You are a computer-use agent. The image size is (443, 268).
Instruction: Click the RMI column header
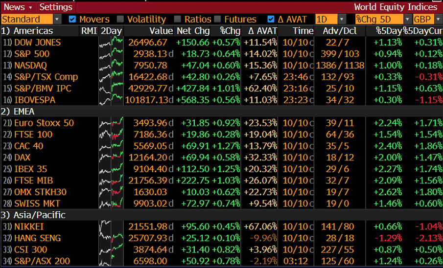pyautogui.click(x=89, y=31)
